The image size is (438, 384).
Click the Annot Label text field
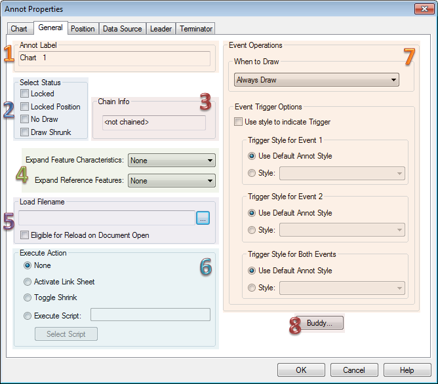click(115, 58)
